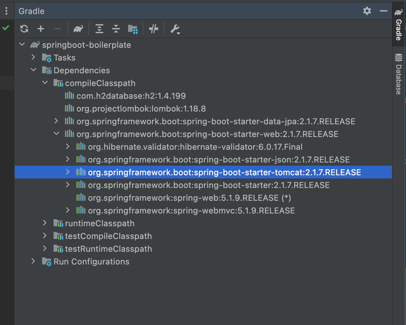
Task: Execute Gradle task elephant icon
Action: (x=78, y=29)
